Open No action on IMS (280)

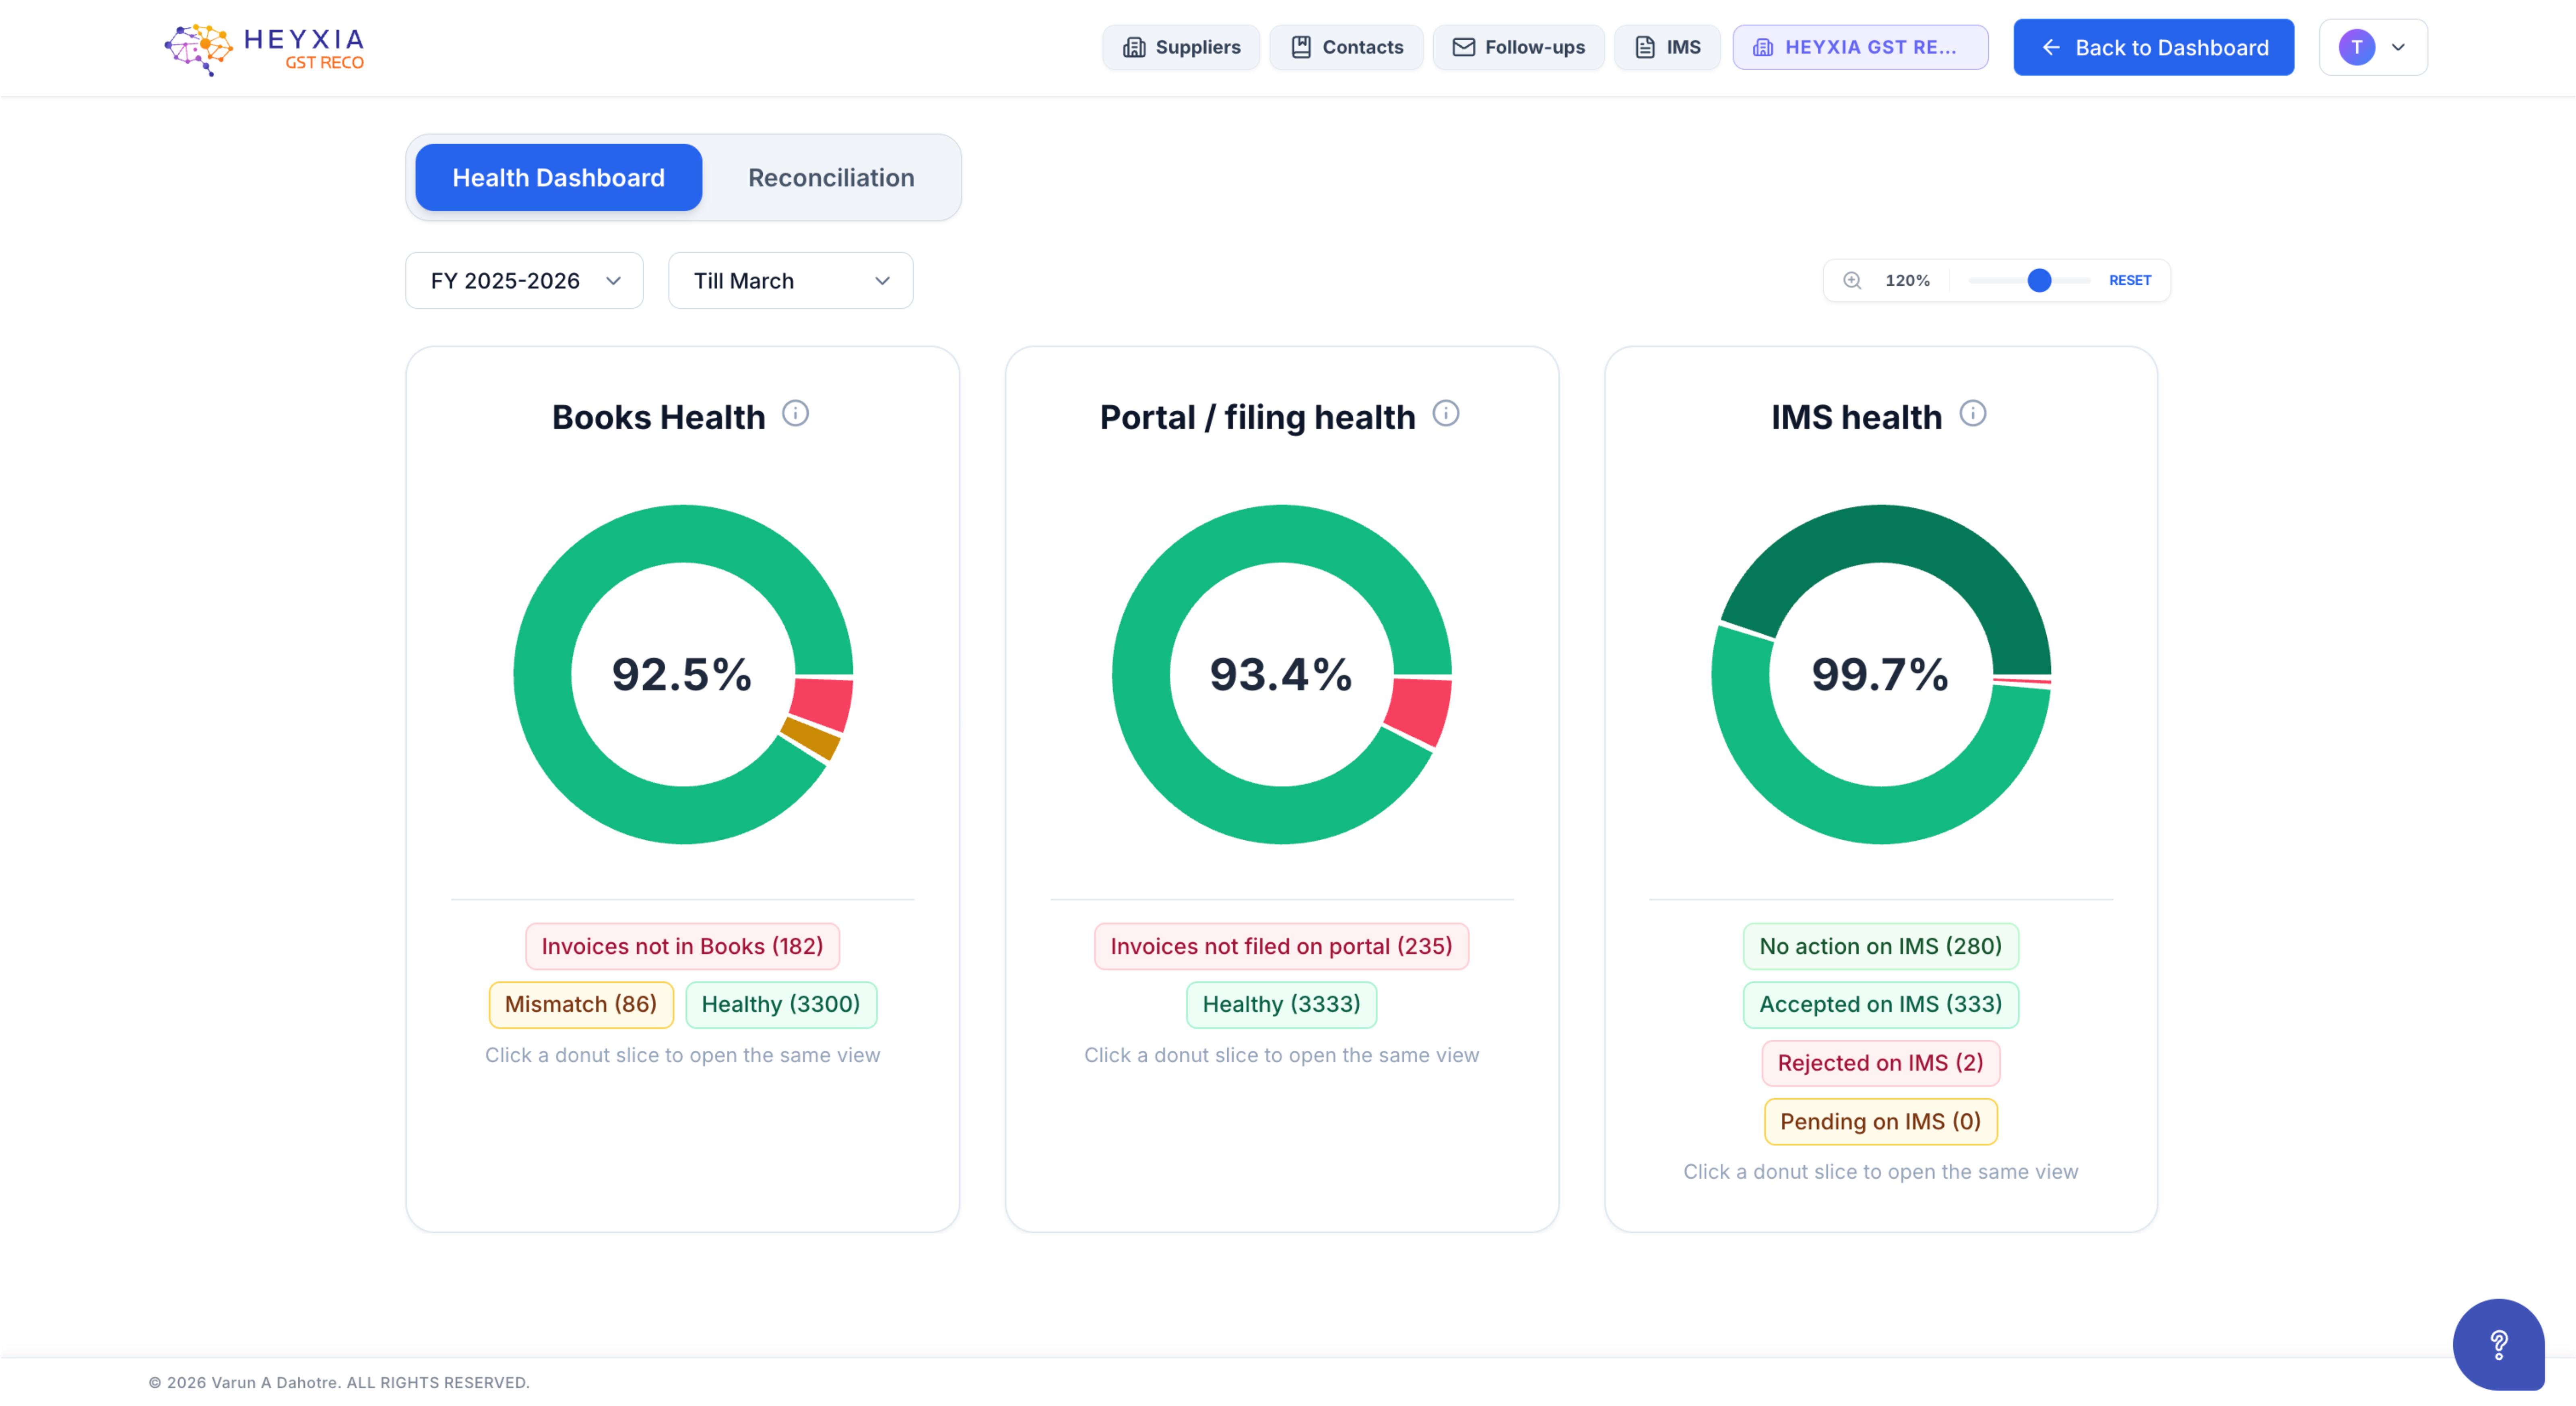coord(1880,946)
